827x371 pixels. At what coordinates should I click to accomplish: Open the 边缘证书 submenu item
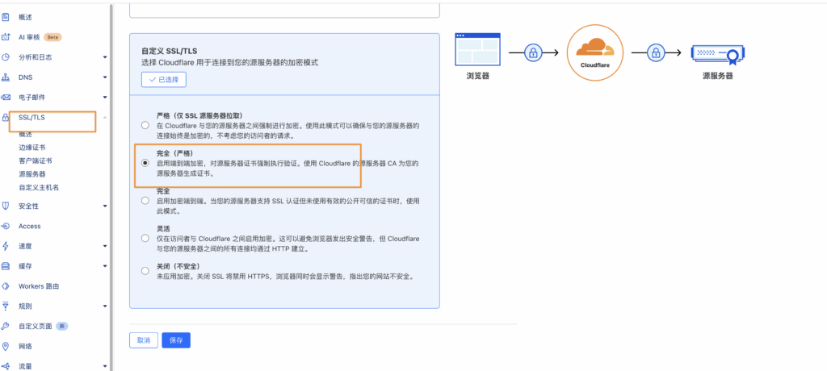[x=31, y=148]
